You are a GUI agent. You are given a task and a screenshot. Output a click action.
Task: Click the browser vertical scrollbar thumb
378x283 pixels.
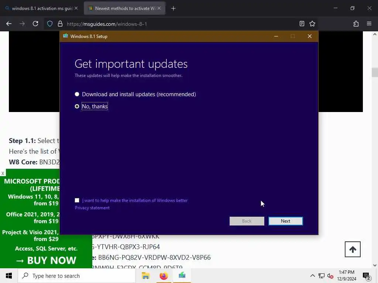[375, 73]
